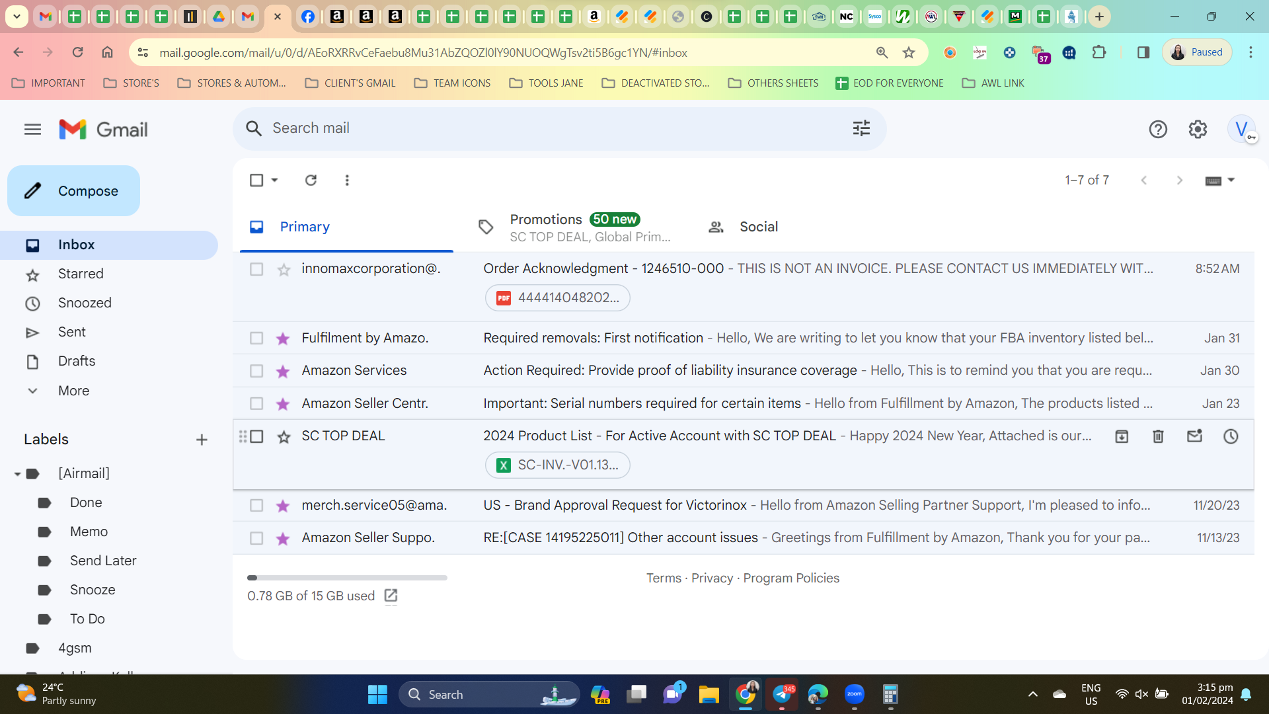1269x714 pixels.
Task: Open File Explorer from the taskbar
Action: click(709, 694)
